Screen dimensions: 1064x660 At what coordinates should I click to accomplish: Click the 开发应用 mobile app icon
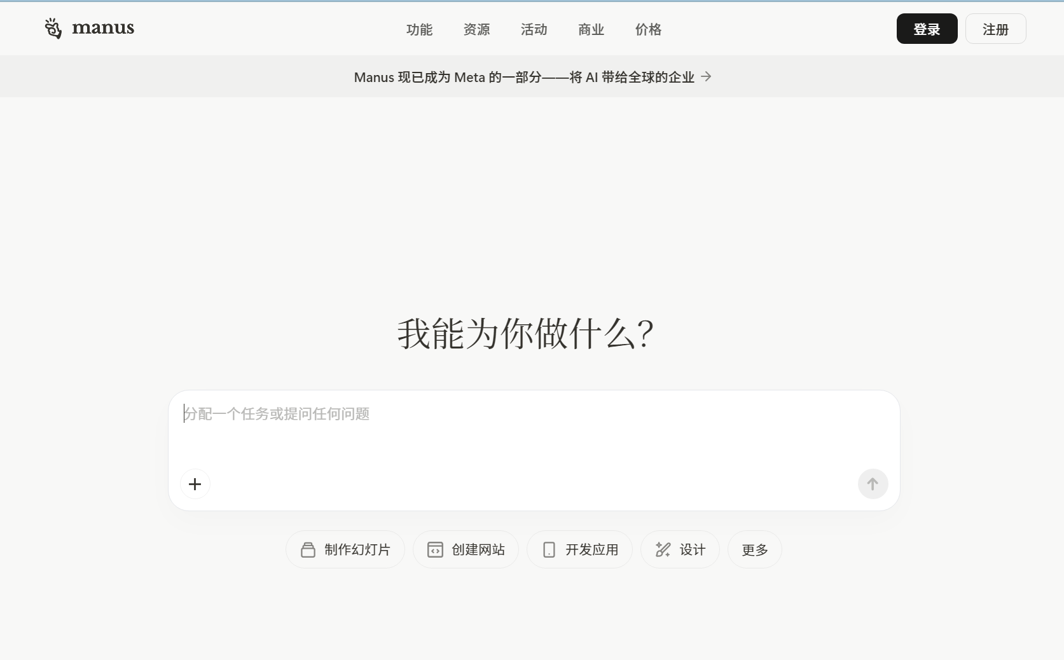(x=548, y=549)
